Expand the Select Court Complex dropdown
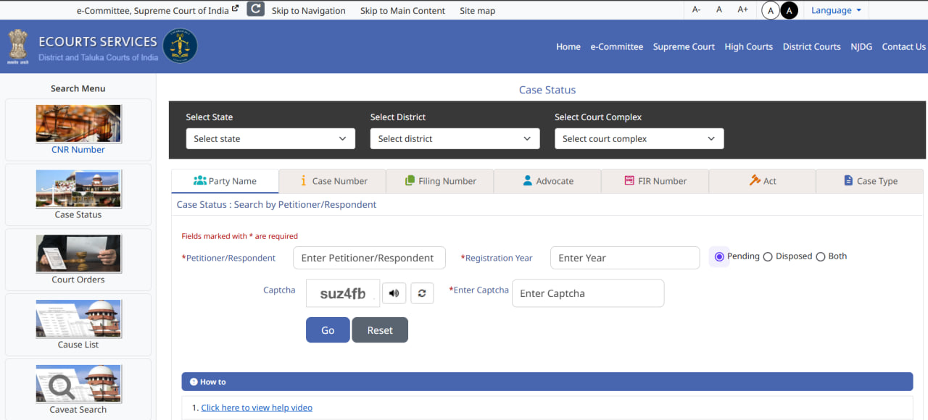928x420 pixels. tap(639, 138)
